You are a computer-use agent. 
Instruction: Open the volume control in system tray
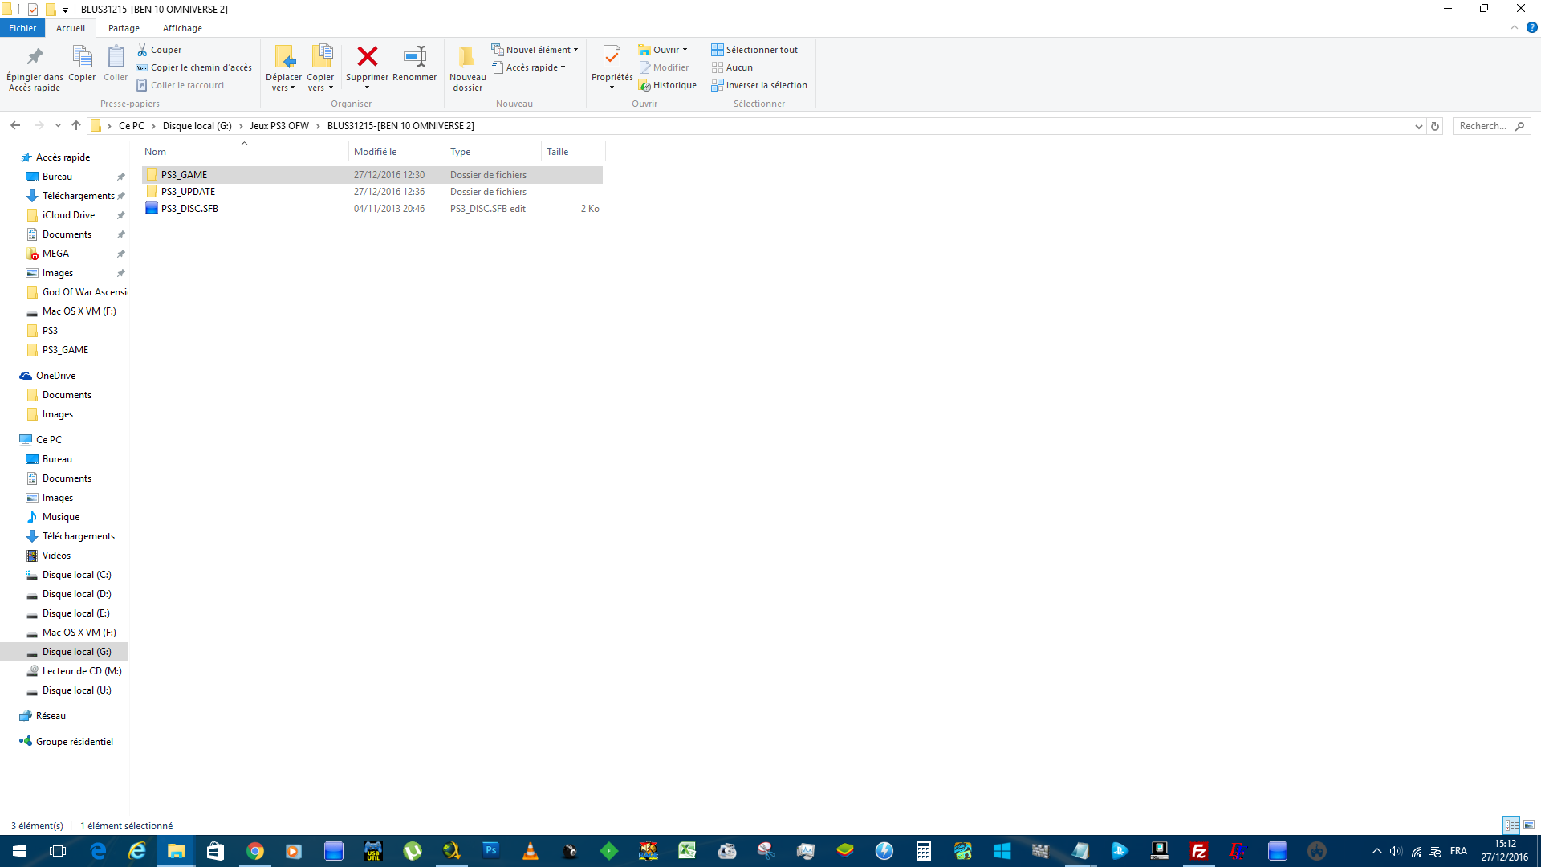pos(1396,851)
